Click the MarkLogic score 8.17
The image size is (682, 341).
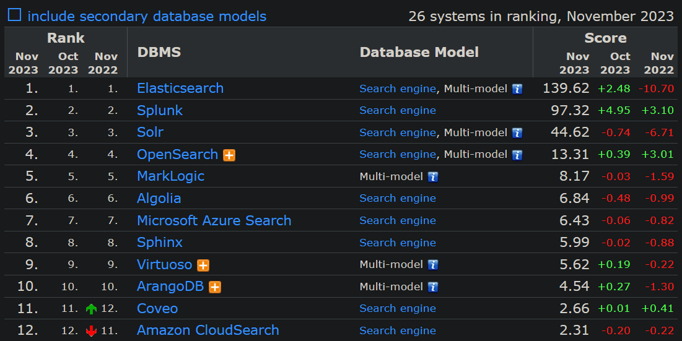coord(575,176)
